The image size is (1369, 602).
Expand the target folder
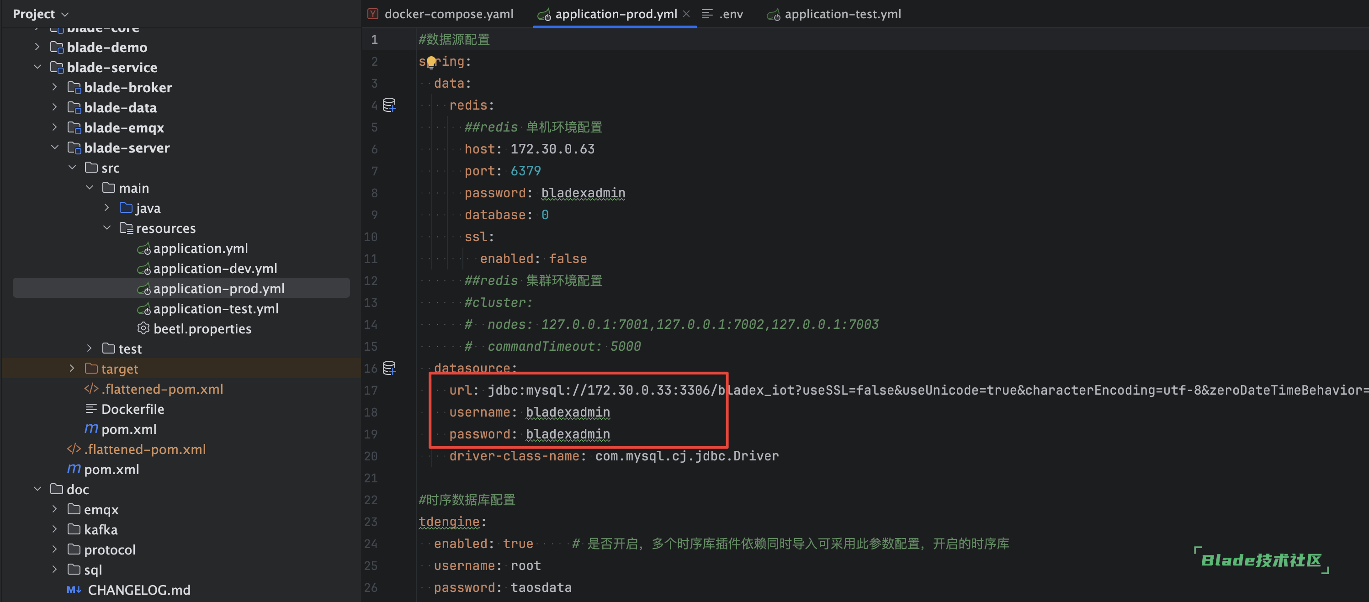click(x=72, y=368)
